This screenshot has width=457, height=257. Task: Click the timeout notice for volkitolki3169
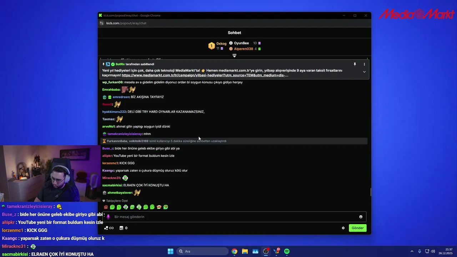click(x=234, y=141)
